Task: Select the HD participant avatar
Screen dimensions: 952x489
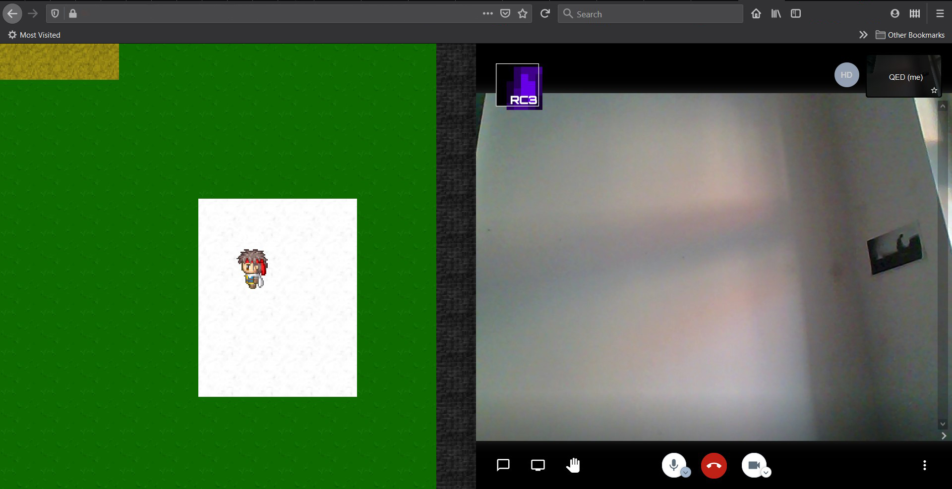Action: (x=846, y=75)
